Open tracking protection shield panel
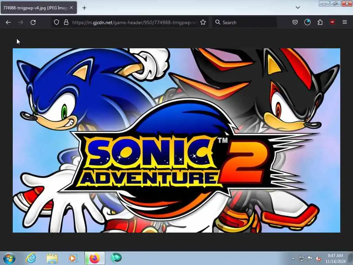The image size is (353, 265). (x=57, y=22)
